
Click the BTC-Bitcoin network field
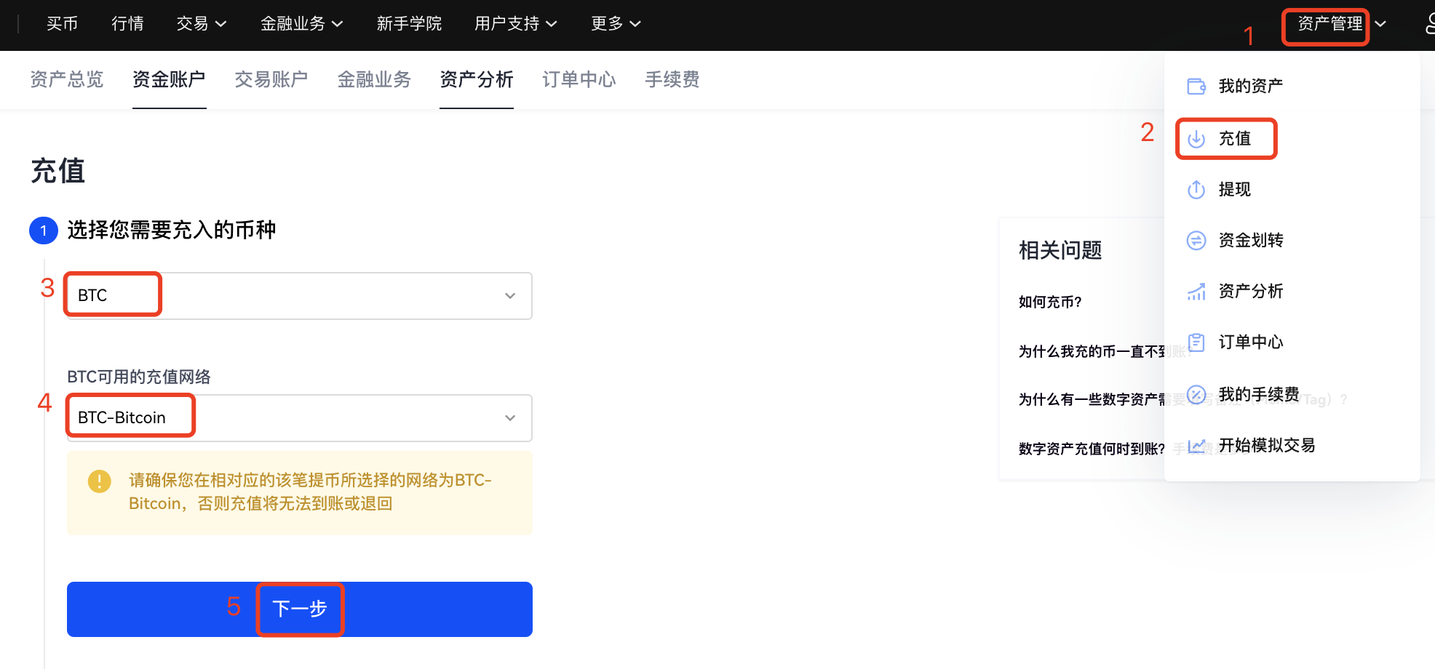point(300,418)
